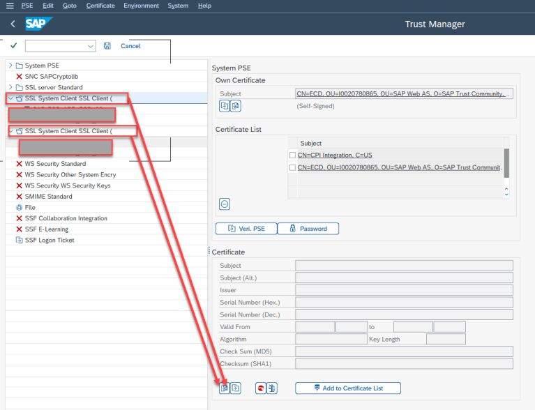Screen dimensions: 535x410
Task: Click the Cancel button
Action: (130, 46)
